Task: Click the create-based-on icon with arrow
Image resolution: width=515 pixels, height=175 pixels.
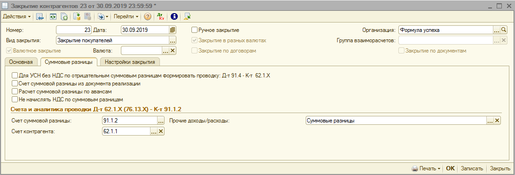Action: pyautogui.click(x=101, y=16)
